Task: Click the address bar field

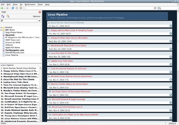Action: coord(89,8)
